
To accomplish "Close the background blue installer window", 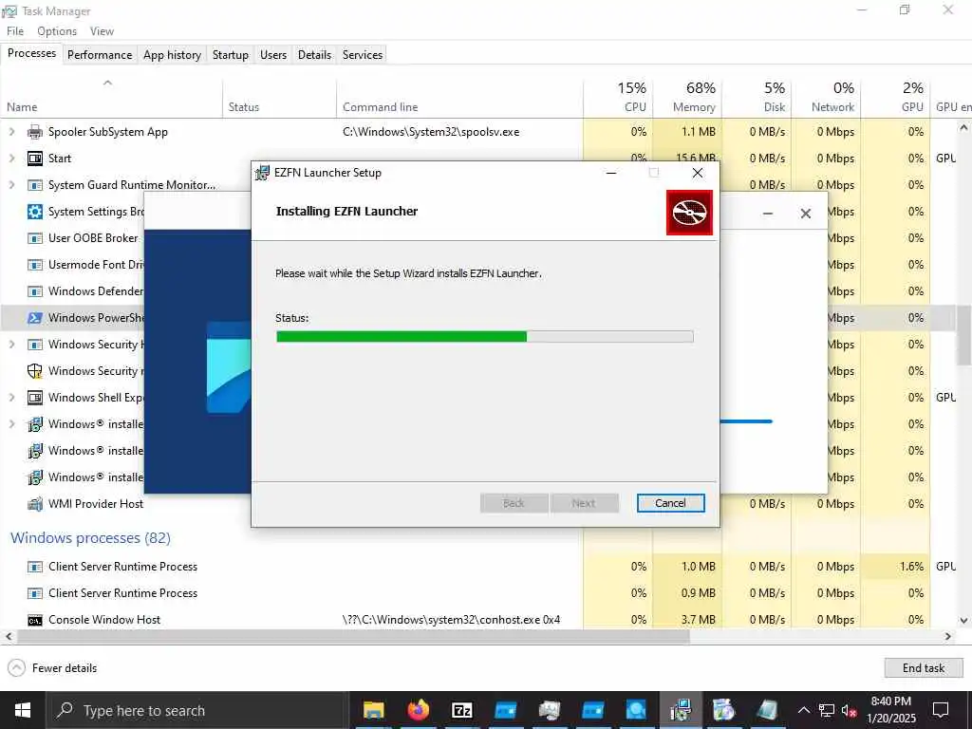I will (x=805, y=214).
